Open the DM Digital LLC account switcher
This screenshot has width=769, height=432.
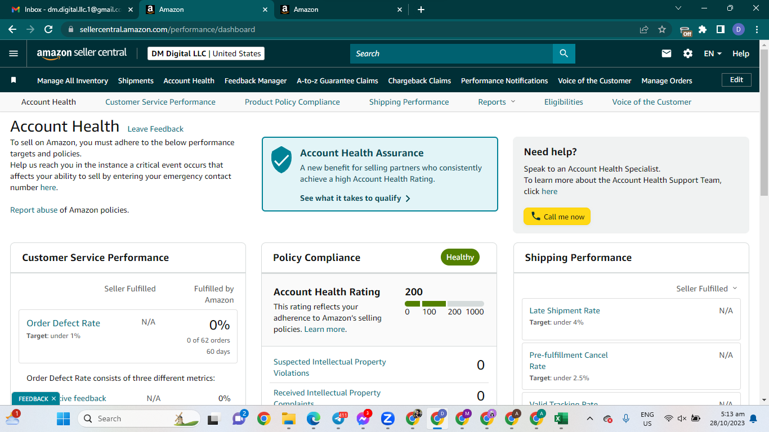tap(206, 53)
